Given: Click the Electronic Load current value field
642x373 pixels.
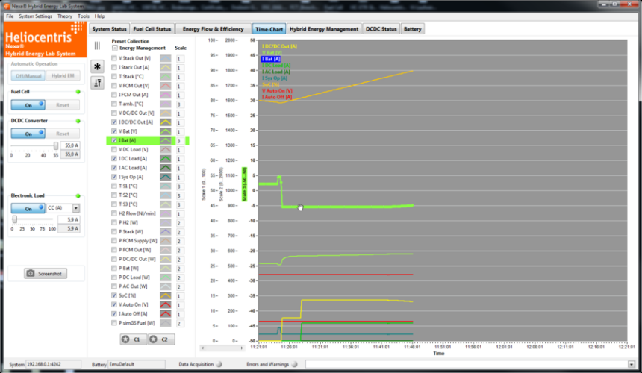Looking at the screenshot, I should coord(69,219).
